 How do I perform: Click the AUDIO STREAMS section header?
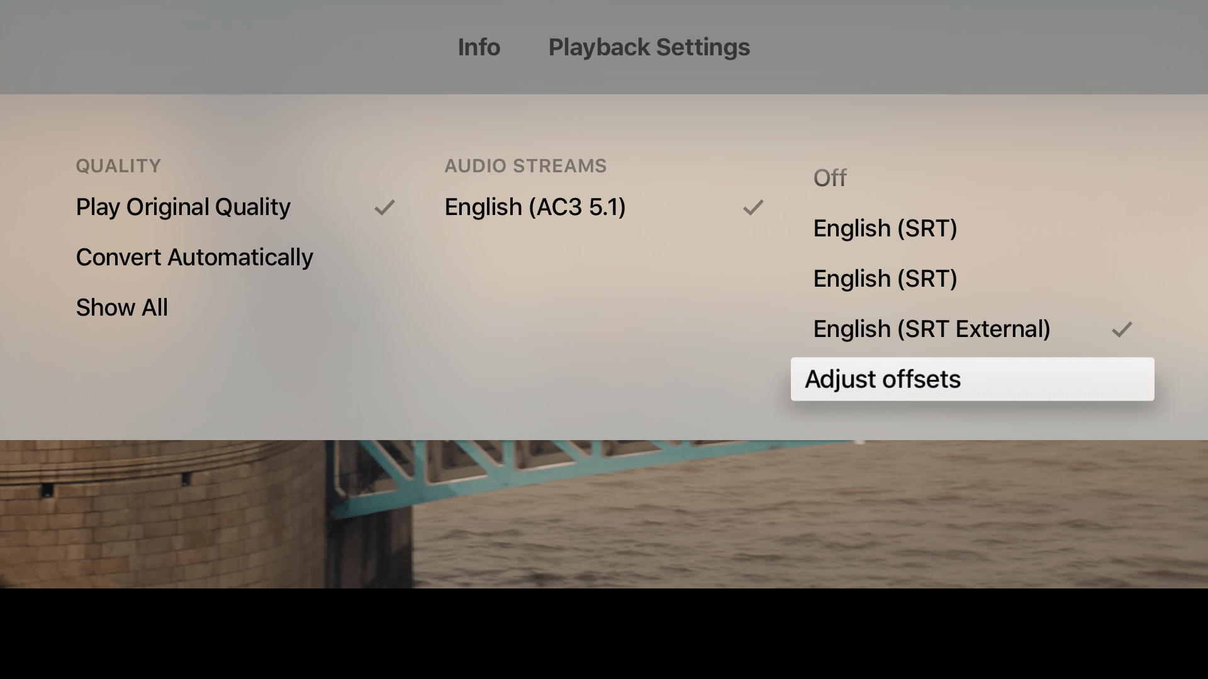[525, 166]
